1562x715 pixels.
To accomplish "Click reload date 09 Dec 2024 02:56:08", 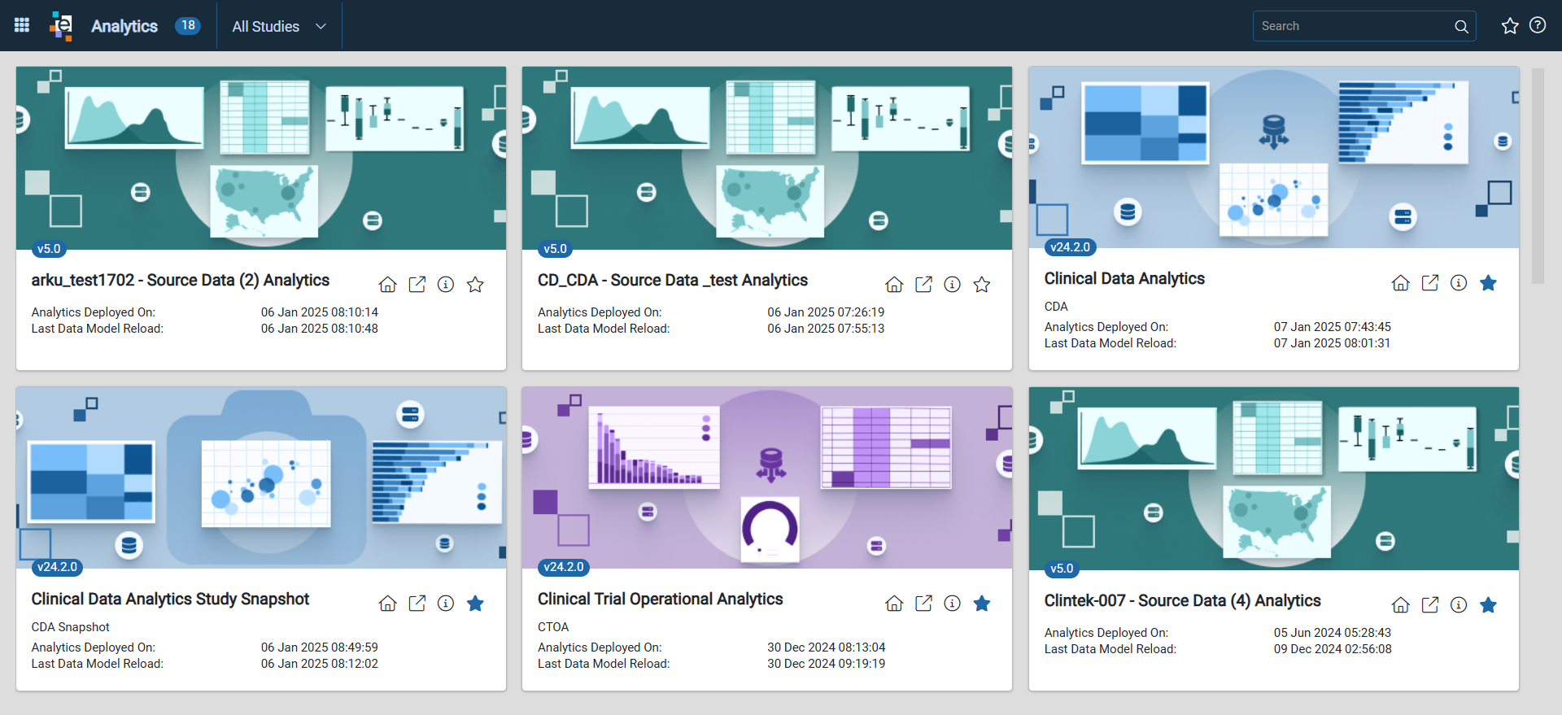I will pyautogui.click(x=1333, y=649).
